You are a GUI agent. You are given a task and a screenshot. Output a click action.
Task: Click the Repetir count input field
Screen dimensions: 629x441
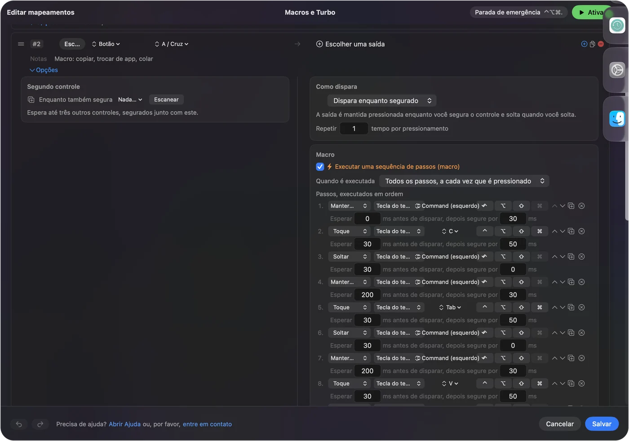point(354,129)
